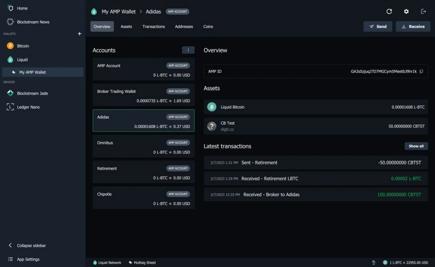Image resolution: width=435 pixels, height=267 pixels.
Task: Select the Omnibus account card
Action: coord(144,146)
